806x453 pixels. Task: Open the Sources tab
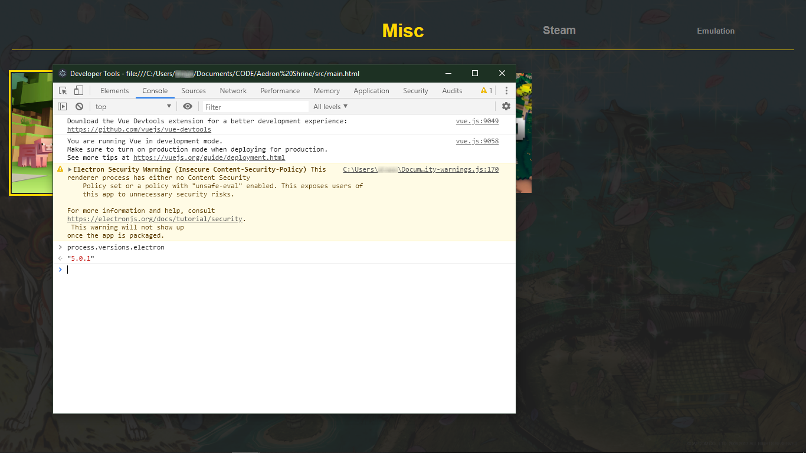tap(194, 90)
